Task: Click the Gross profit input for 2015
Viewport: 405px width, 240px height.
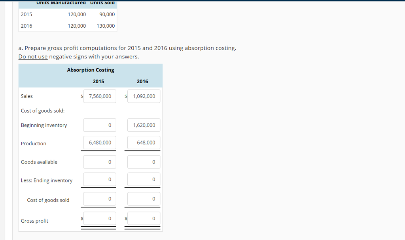Action: click(x=99, y=218)
